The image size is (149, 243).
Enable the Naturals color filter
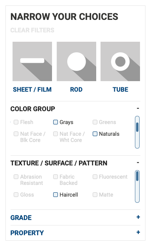point(95,134)
